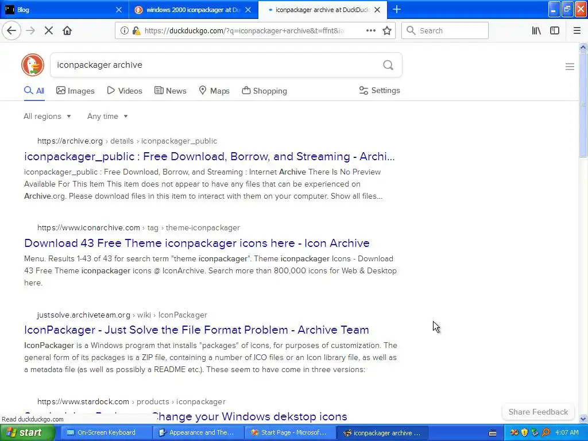Image resolution: width=588 pixels, height=441 pixels.
Task: Open iconpackager_public archive.org result
Action: pyautogui.click(x=209, y=156)
